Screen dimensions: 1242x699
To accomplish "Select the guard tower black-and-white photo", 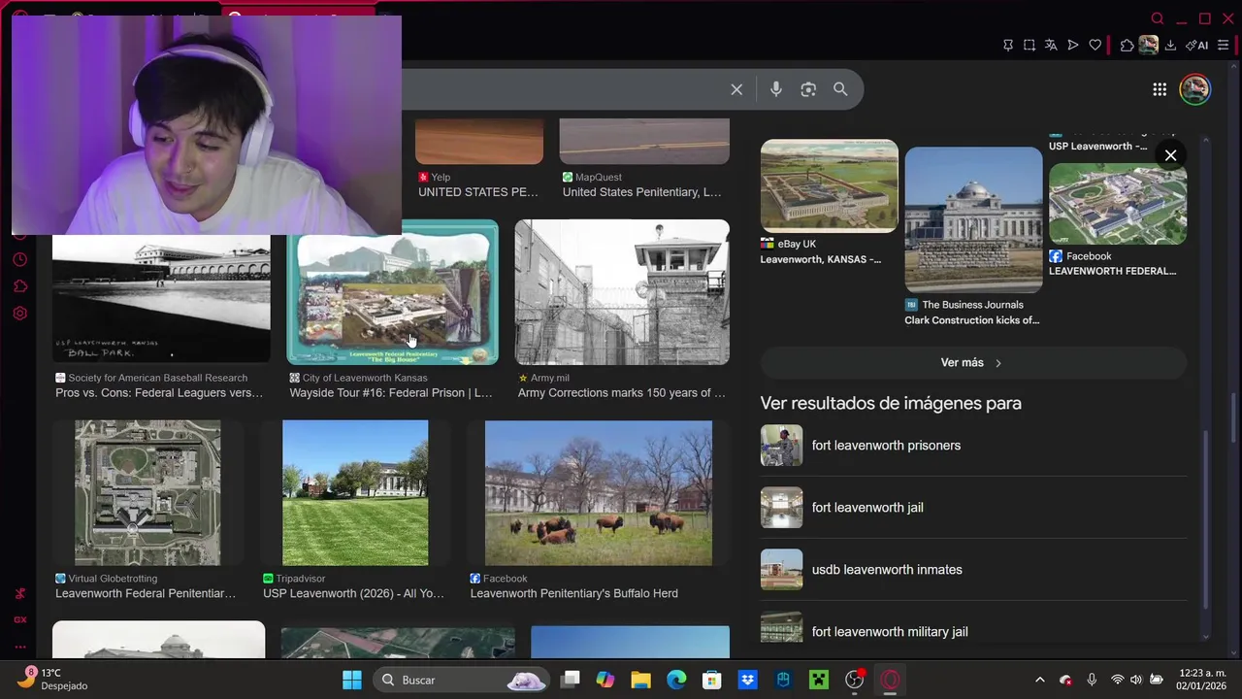I will (x=622, y=291).
